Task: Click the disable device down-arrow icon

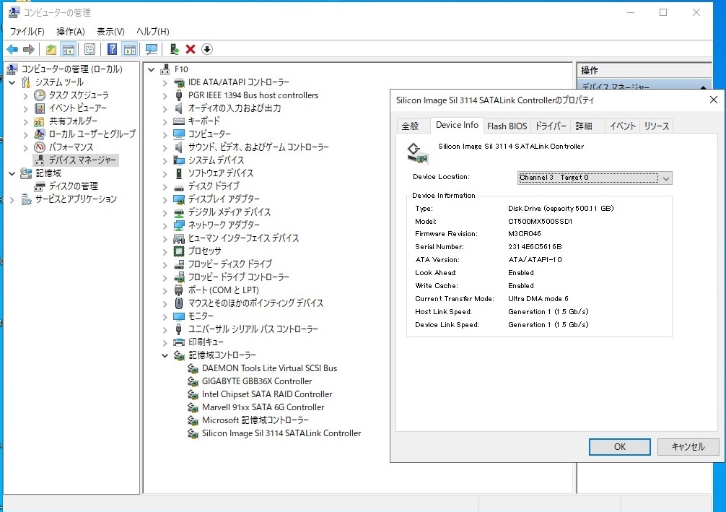Action: click(207, 49)
